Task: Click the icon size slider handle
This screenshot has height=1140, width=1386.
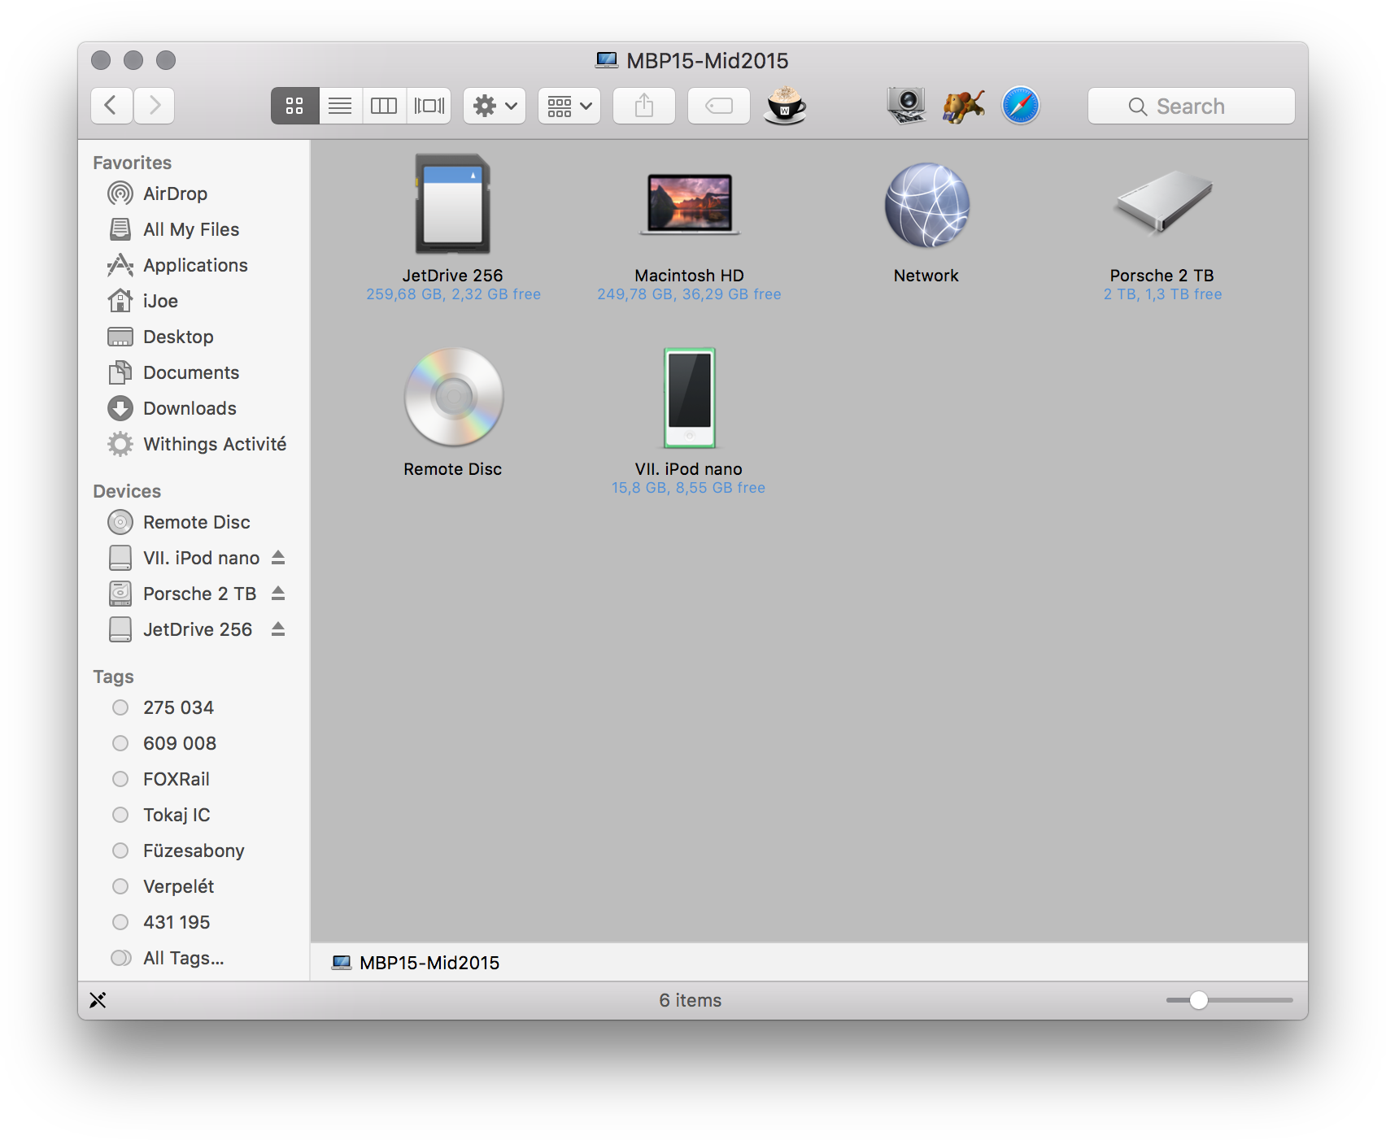Action: click(1198, 1000)
